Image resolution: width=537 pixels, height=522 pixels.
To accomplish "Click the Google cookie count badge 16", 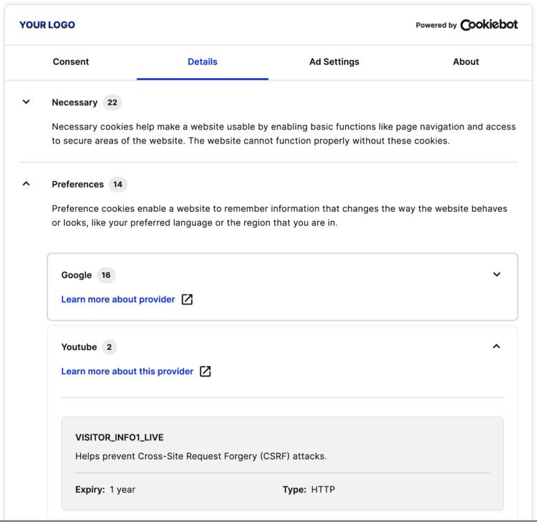I will pos(106,275).
